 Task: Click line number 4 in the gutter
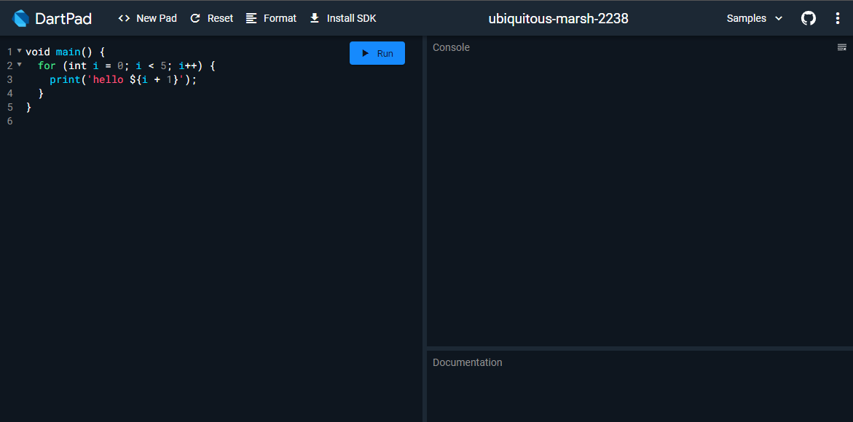(x=9, y=93)
